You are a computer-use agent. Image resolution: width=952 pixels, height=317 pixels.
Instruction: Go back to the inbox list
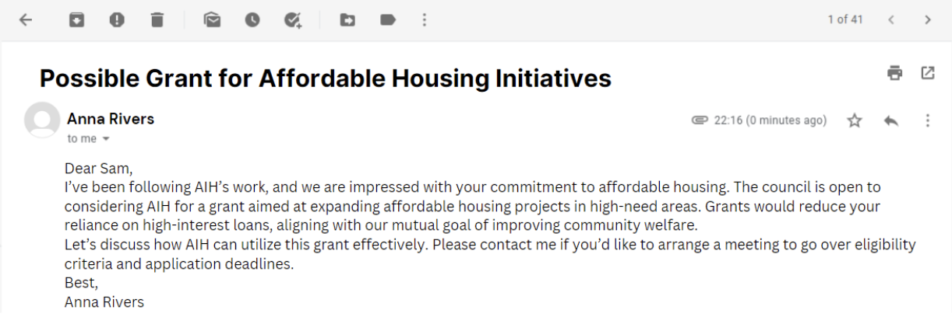click(26, 20)
